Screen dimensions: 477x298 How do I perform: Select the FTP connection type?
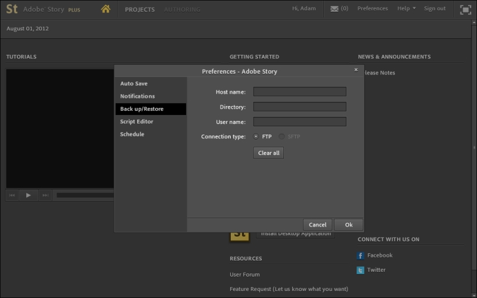tap(256, 136)
